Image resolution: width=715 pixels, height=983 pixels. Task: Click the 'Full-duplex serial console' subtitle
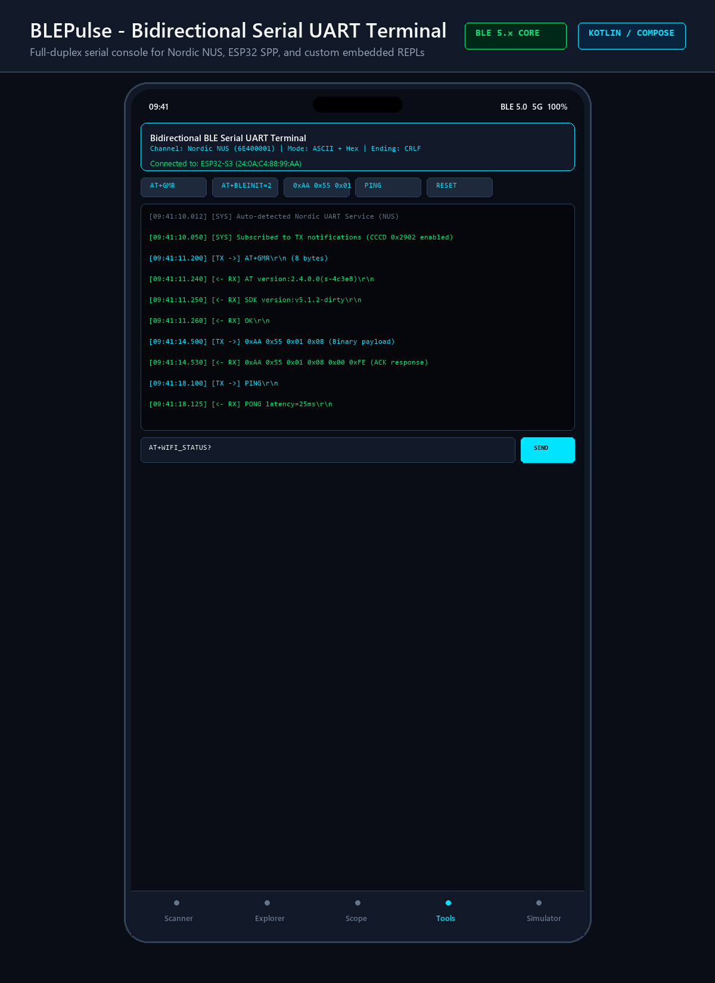pyautogui.click(x=227, y=52)
